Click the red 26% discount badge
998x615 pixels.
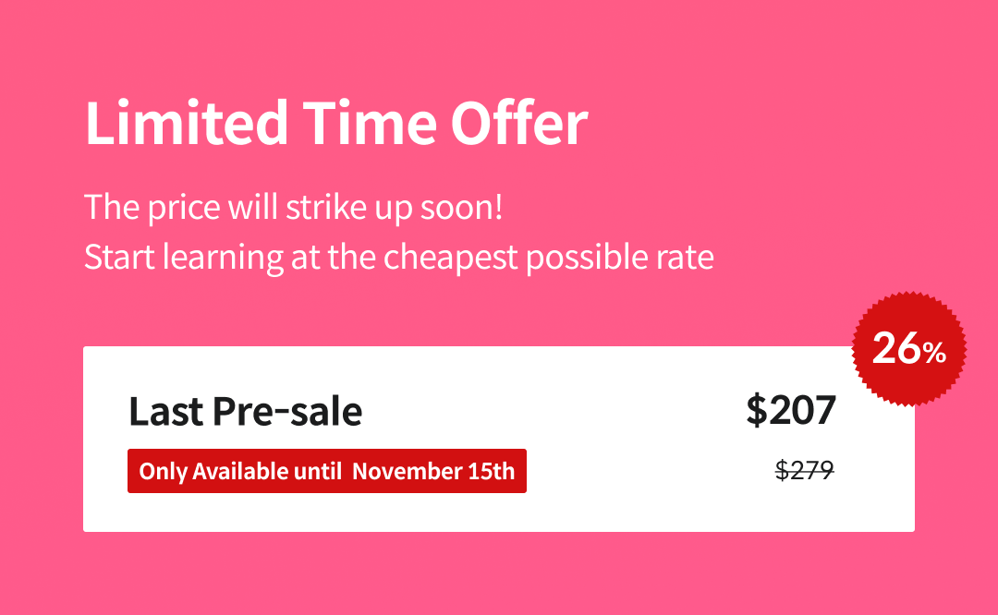909,348
